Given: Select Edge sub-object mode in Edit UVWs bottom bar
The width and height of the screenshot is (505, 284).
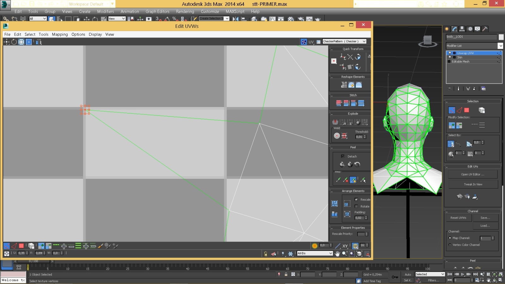Looking at the screenshot, I should click(14, 246).
